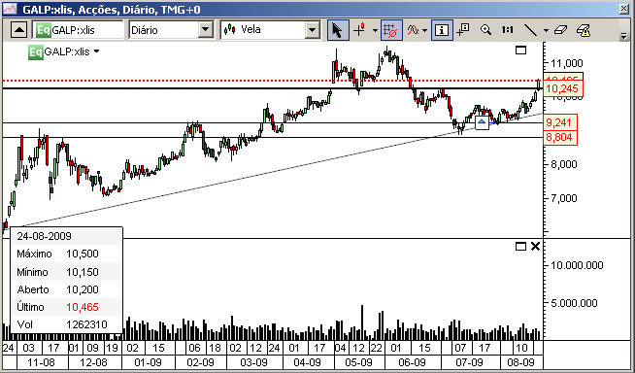635x373 pixels.
Task: Toggle the grid display button
Action: [x=391, y=30]
